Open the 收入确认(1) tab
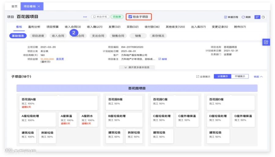The image size is (275, 157). coord(95,27)
